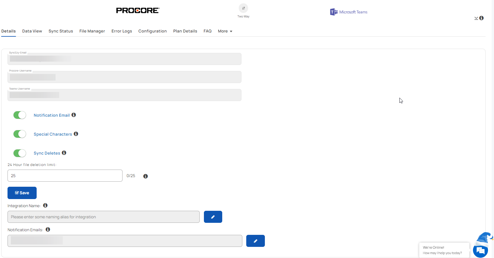Click the Special Characters info icon

point(76,134)
